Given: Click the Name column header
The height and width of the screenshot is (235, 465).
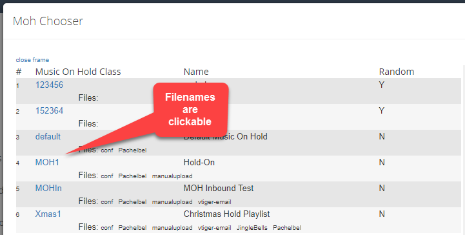Looking at the screenshot, I should [196, 72].
